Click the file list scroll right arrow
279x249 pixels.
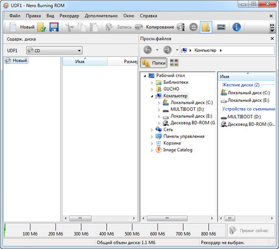(272, 219)
